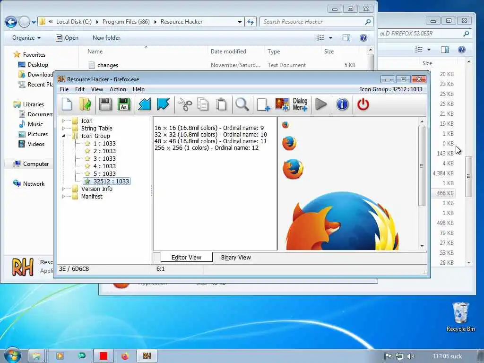Open the change view dropdown arrow in Resource Hacker Explorer
Image resolution: width=484 pixels, height=363 pixels.
[x=330, y=38]
